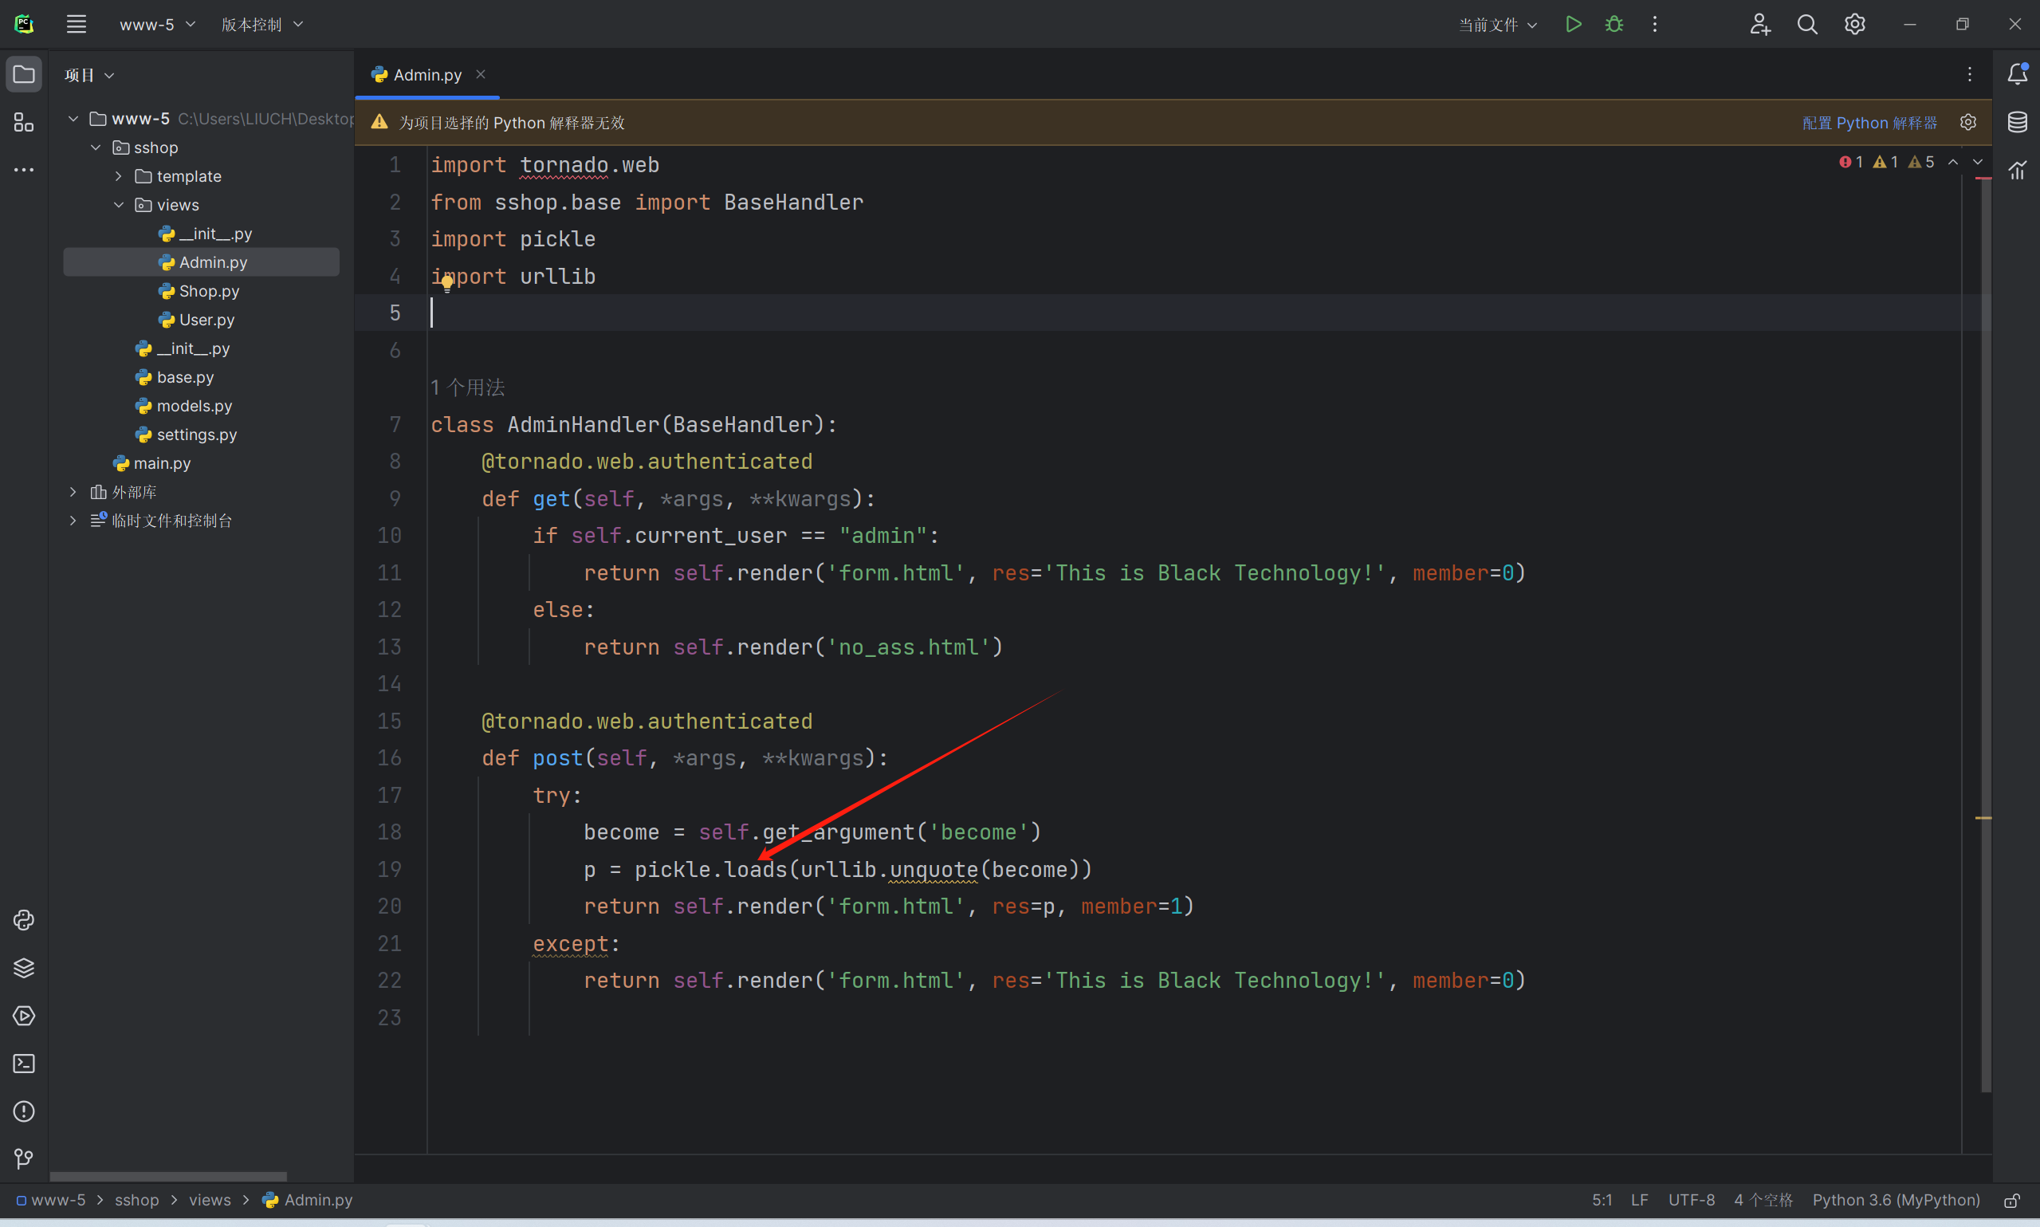Open the Problems tool window
Image resolution: width=2040 pixels, height=1227 pixels.
24,1111
